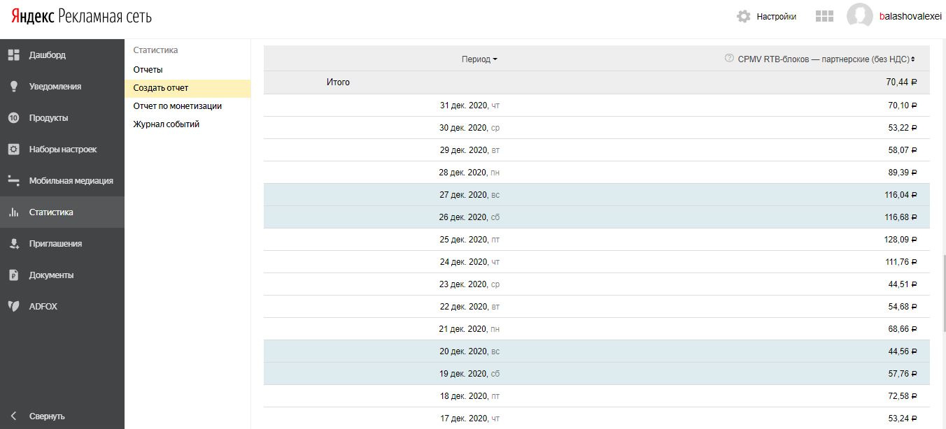Click the Продукты icon in sidebar
This screenshot has width=946, height=429.
click(13, 118)
